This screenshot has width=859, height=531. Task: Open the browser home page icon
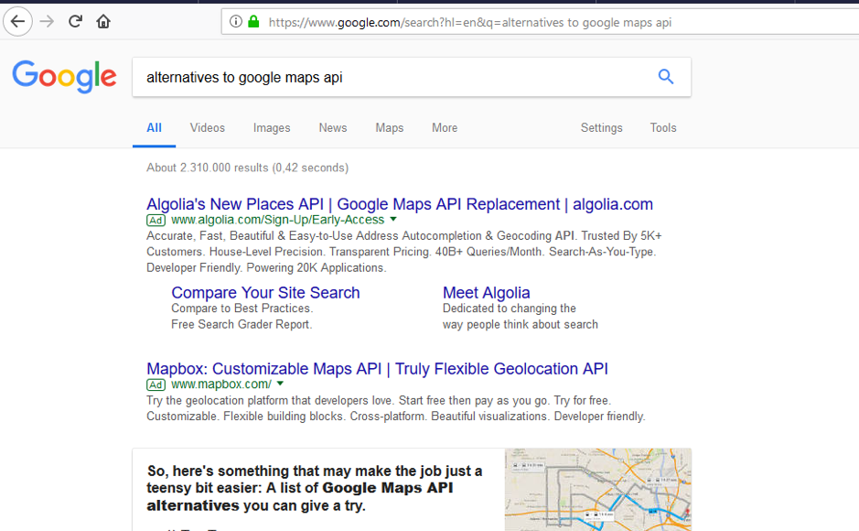point(103,22)
